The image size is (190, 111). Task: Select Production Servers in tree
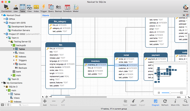click(21, 30)
